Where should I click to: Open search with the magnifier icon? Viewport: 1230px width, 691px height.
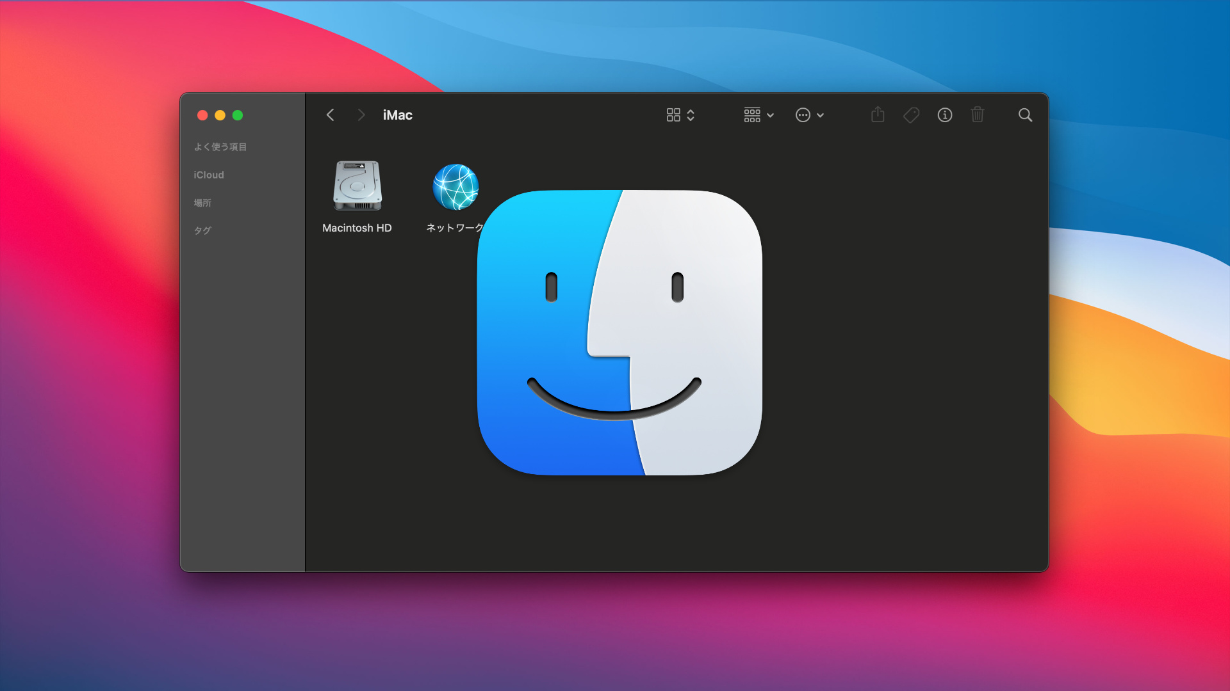[1025, 115]
